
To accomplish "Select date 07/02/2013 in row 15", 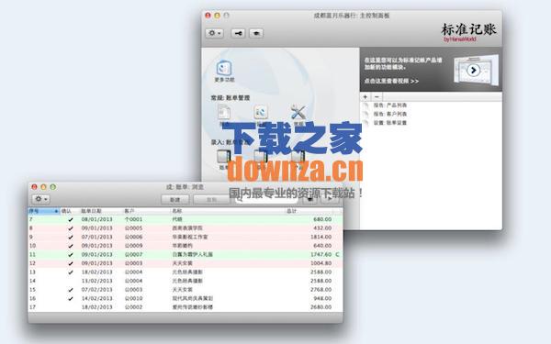I will 97,290.
